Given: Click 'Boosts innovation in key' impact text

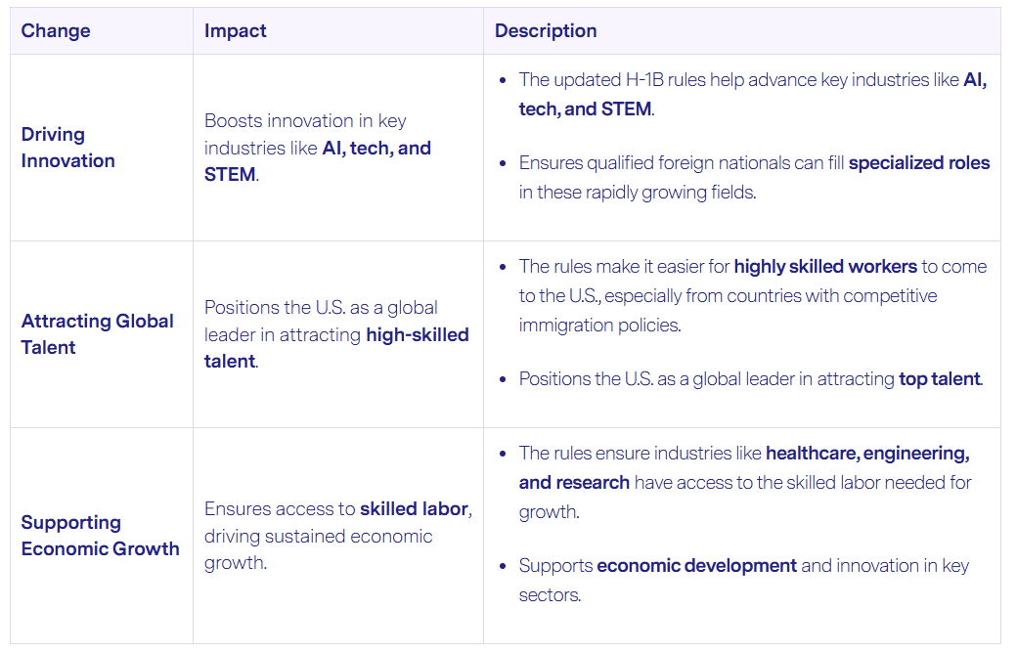Looking at the screenshot, I should click(x=305, y=120).
